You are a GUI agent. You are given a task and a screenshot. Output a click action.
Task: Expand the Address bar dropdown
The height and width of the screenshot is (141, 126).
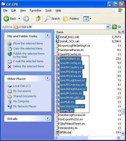click(108, 27)
